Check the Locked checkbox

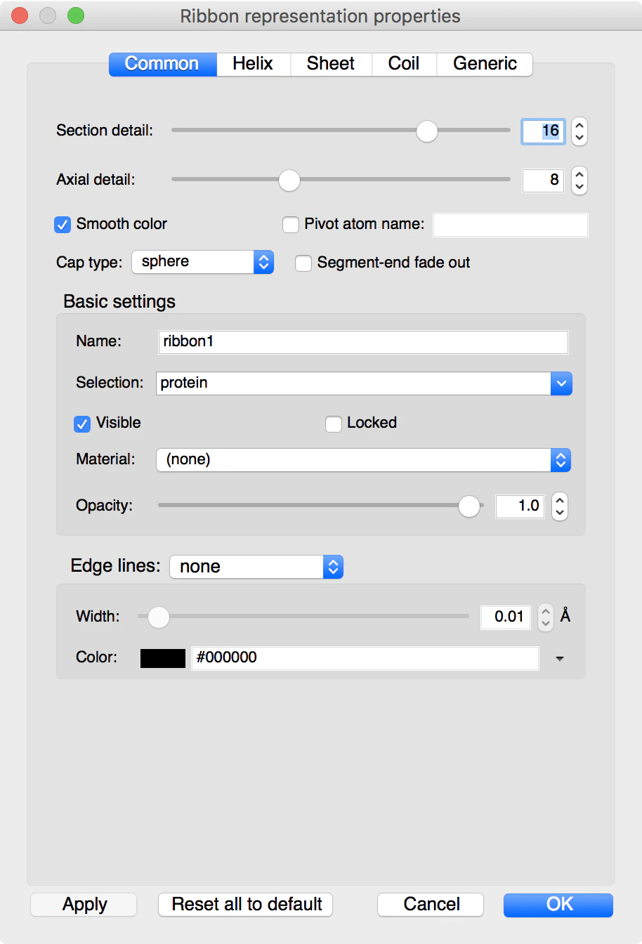pos(334,424)
